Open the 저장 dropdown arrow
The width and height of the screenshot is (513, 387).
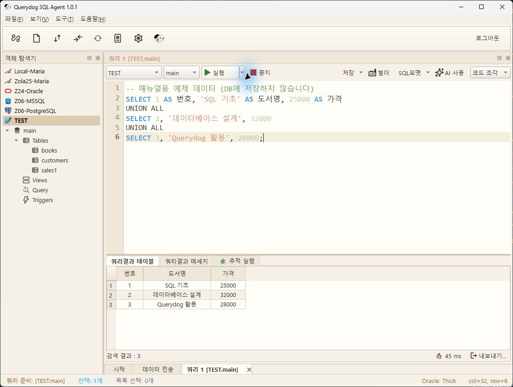tap(361, 72)
